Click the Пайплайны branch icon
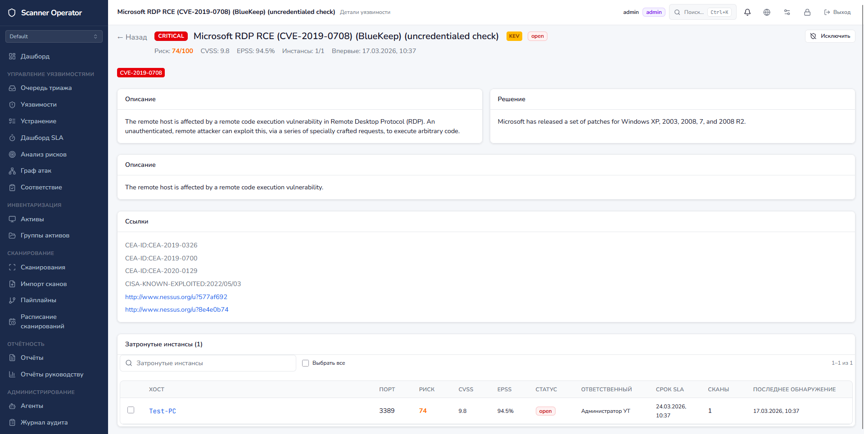Screen dimensions: 864x434 coord(12,300)
